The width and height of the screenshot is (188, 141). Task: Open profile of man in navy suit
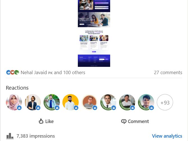(x=33, y=102)
